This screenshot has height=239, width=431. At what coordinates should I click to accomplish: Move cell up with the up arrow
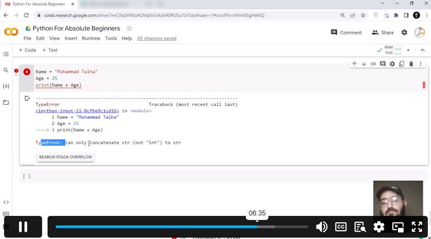pos(354,64)
